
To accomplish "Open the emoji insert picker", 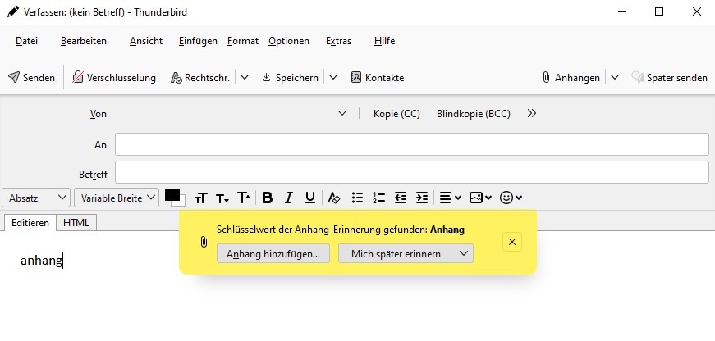I will point(511,198).
